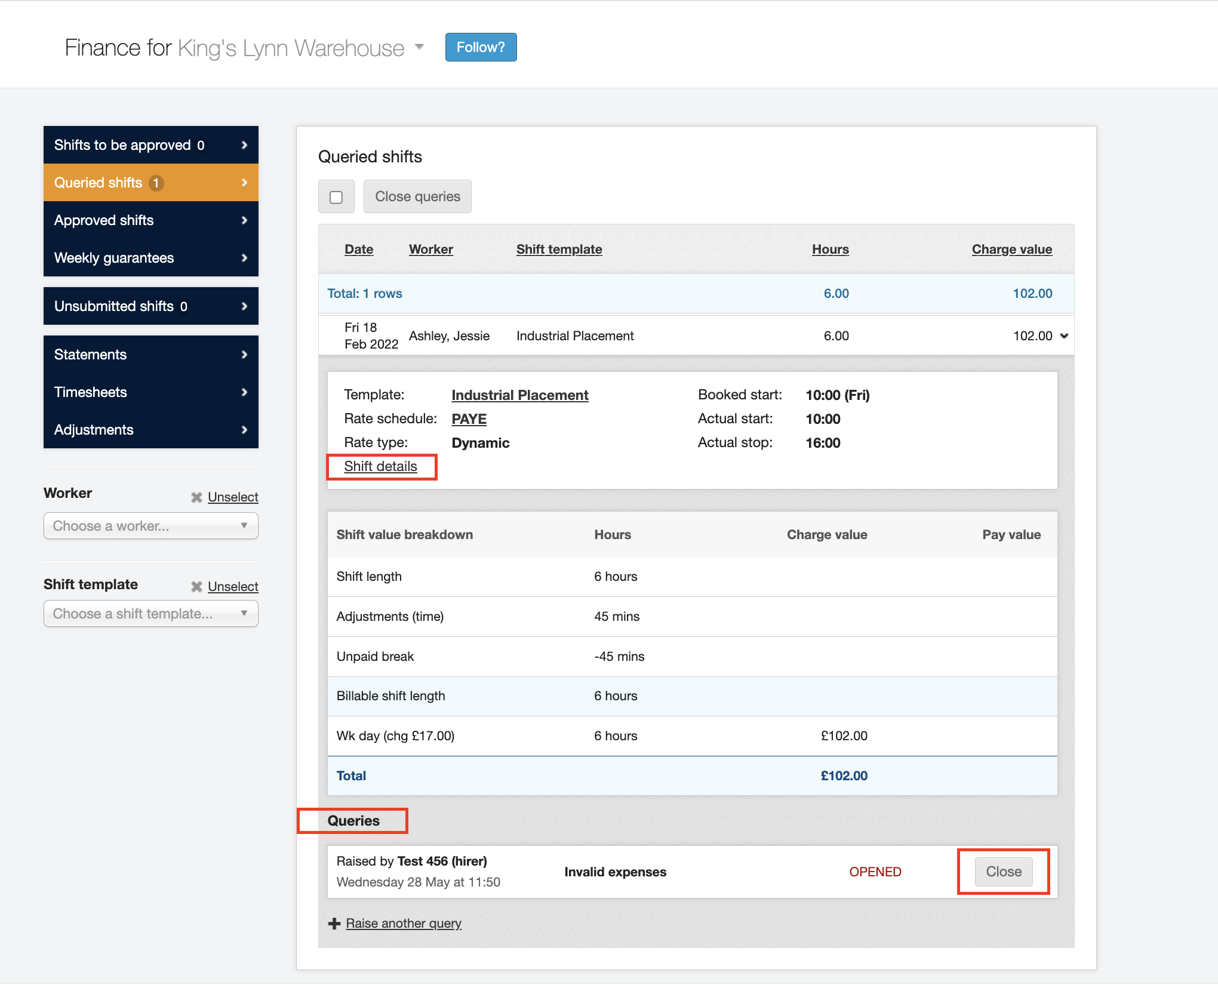Tick the select-all checkbox beside Close queries
The height and width of the screenshot is (985, 1218).
point(336,197)
